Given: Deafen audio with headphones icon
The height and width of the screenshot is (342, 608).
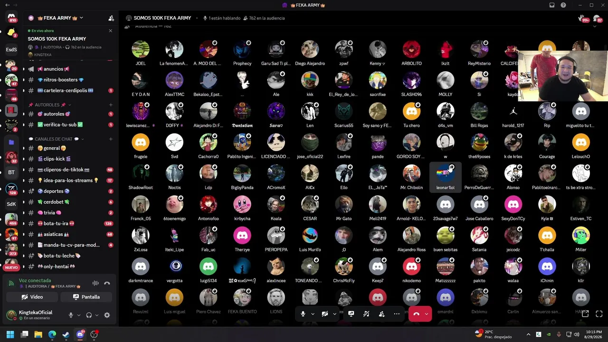Looking at the screenshot, I should tap(89, 315).
